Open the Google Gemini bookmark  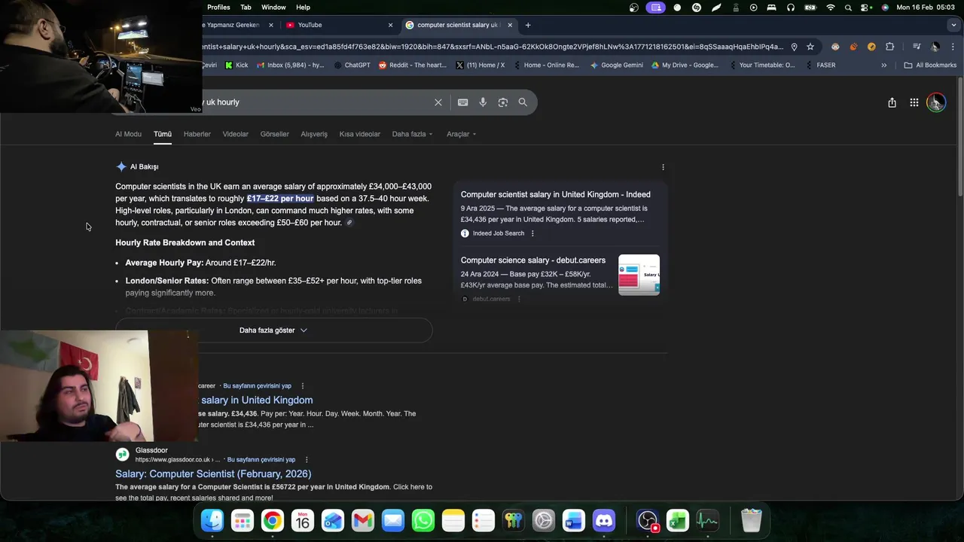point(617,65)
